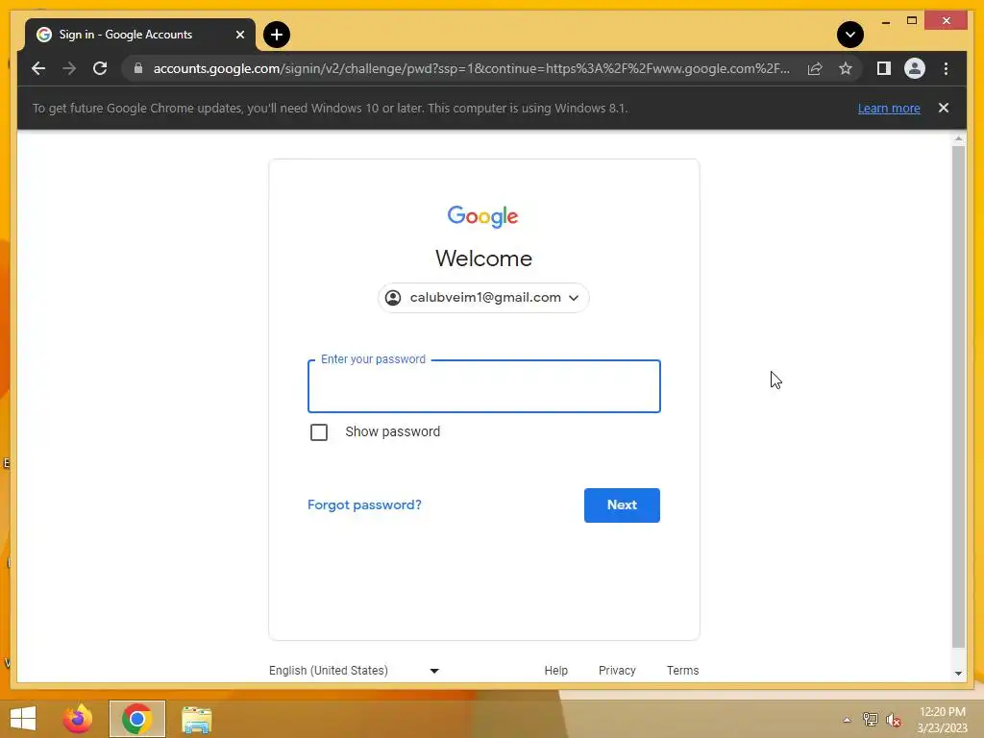Viewport: 984px width, 738px height.
Task: Click the blue Next button
Action: (622, 505)
